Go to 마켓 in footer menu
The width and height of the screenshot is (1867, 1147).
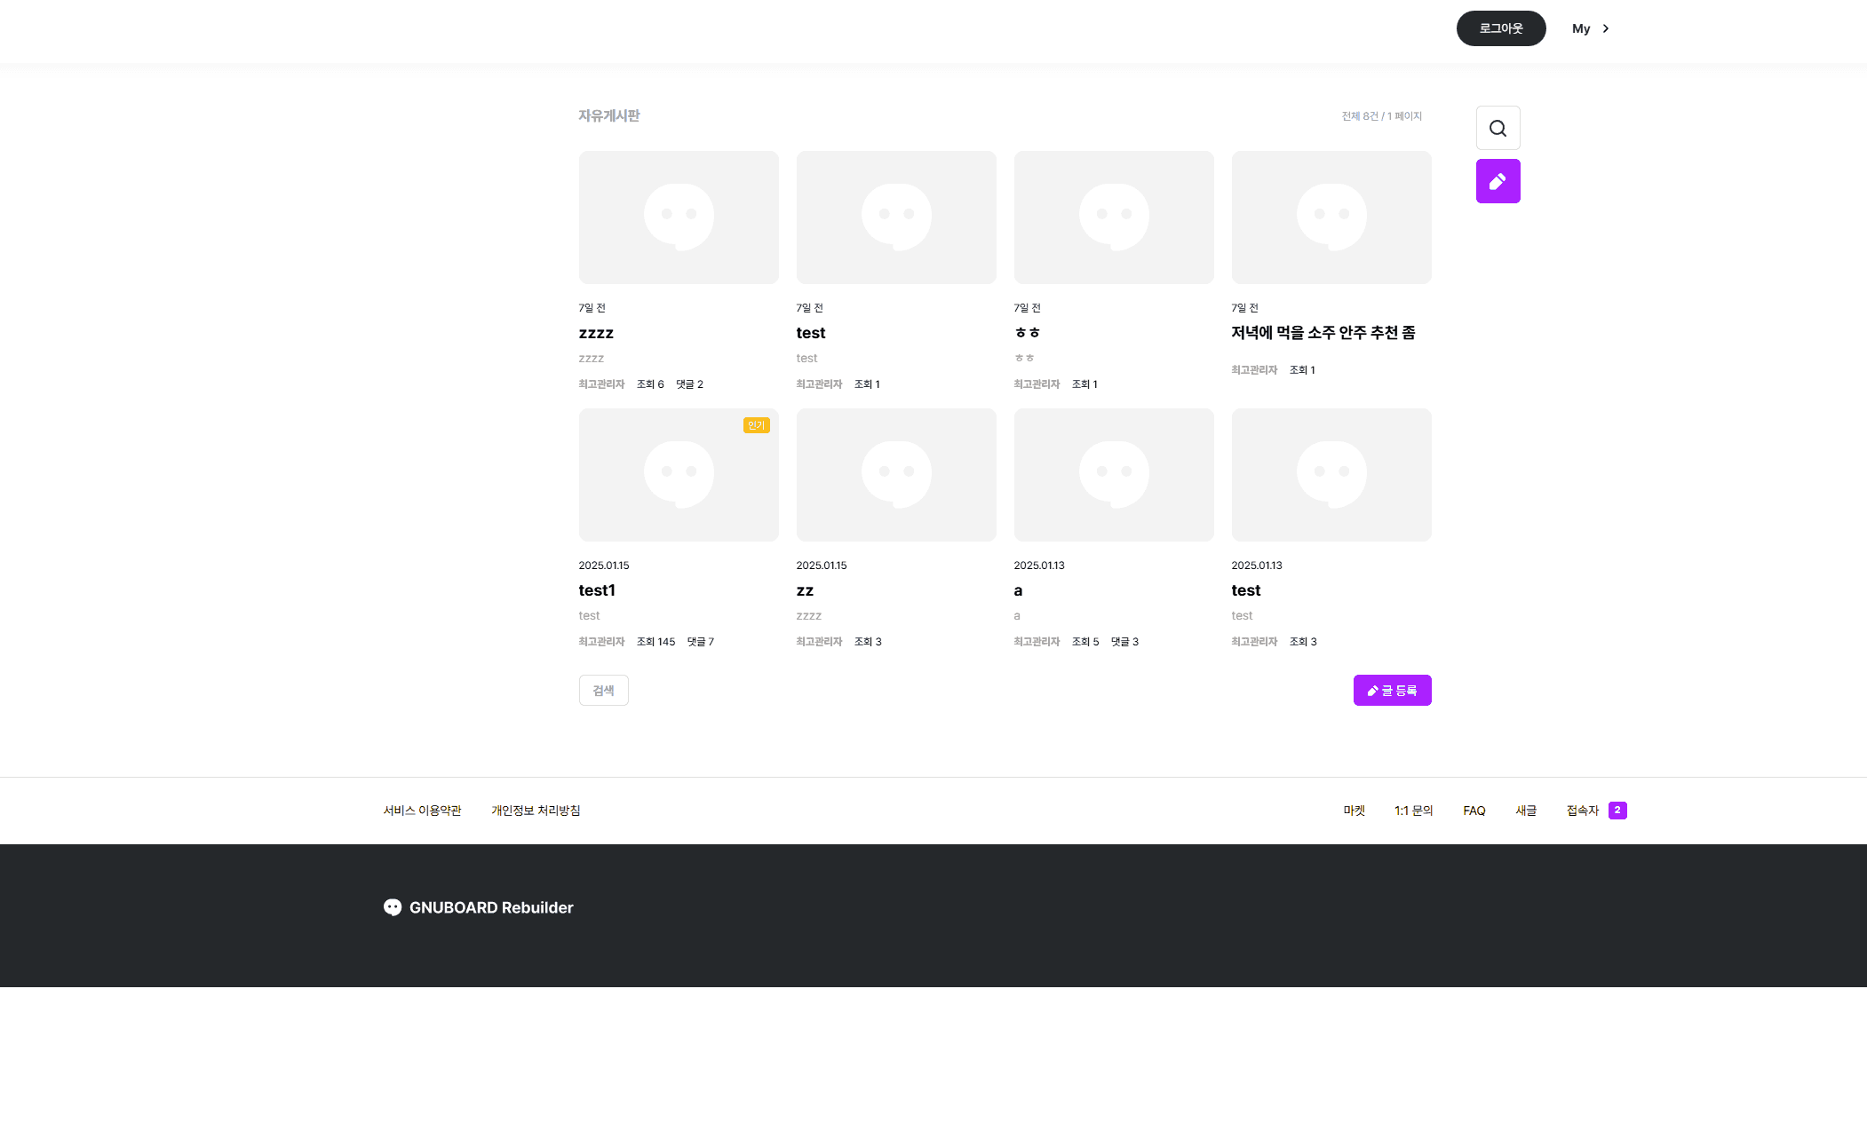click(x=1354, y=811)
